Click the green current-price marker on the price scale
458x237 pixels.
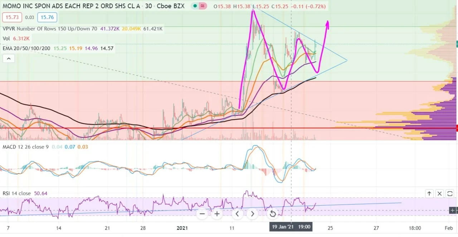(457, 44)
